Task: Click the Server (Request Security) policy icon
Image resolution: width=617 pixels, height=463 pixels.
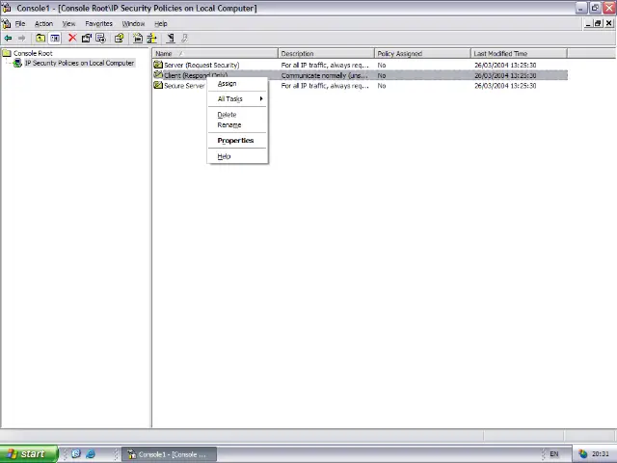Action: (158, 65)
